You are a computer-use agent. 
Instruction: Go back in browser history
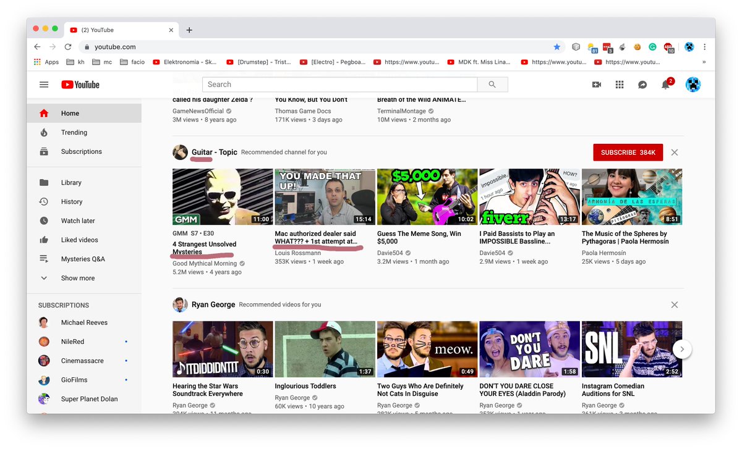(x=37, y=47)
